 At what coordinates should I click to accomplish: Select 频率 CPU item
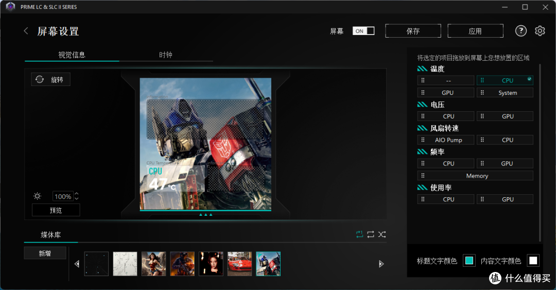(x=446, y=163)
